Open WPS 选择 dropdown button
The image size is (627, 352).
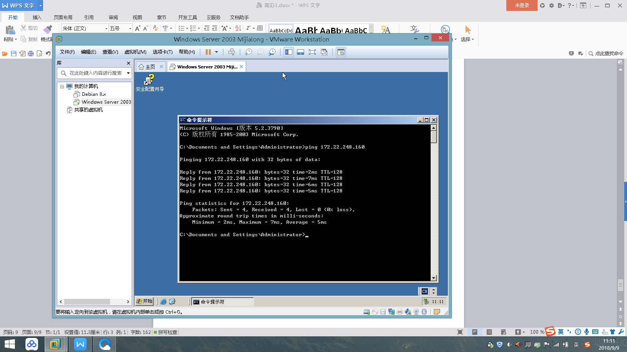click(x=468, y=34)
